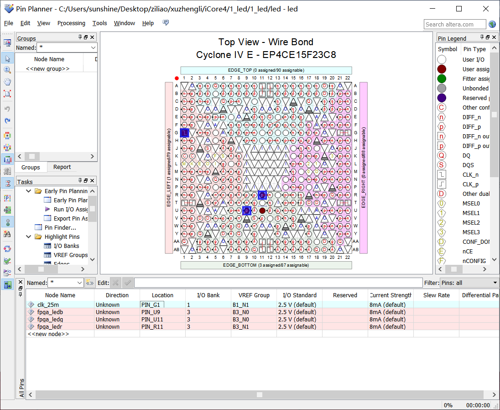Pick the hand pan tool
Image resolution: width=500 pixels, height=410 pixels.
pyautogui.click(x=7, y=82)
